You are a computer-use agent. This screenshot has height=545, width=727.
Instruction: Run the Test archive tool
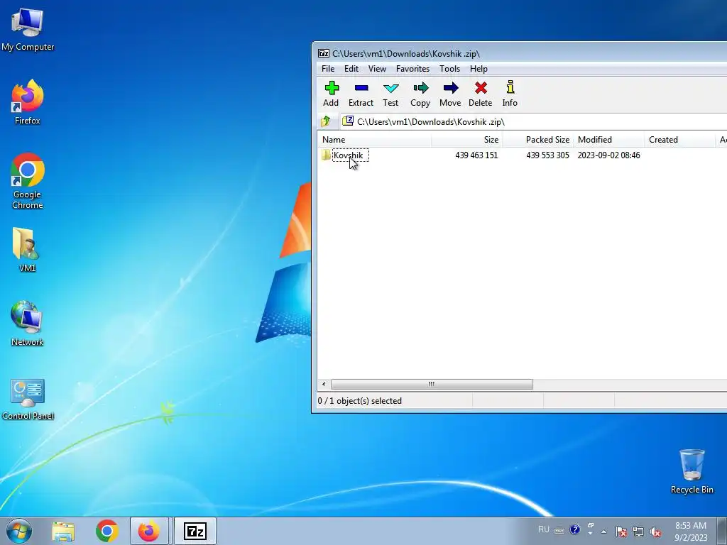point(390,94)
